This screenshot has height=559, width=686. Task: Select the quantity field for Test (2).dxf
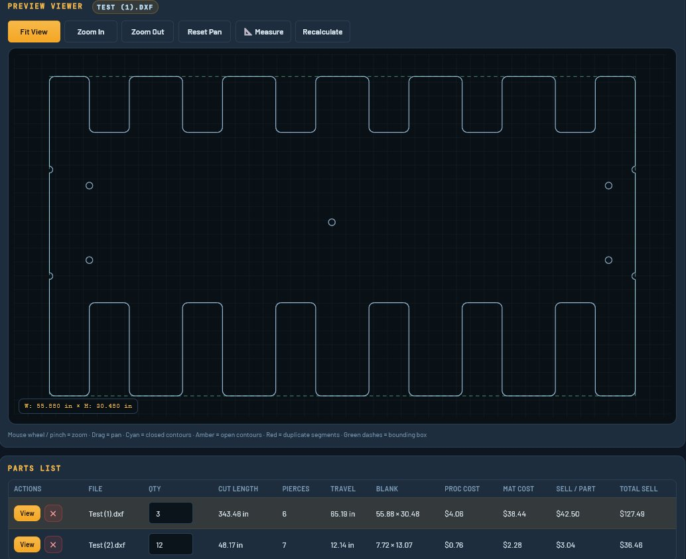pyautogui.click(x=171, y=544)
